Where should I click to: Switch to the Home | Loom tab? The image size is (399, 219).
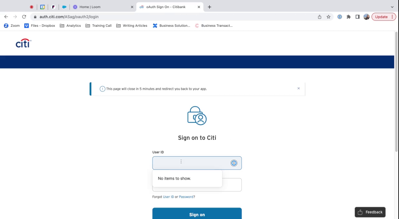90,7
